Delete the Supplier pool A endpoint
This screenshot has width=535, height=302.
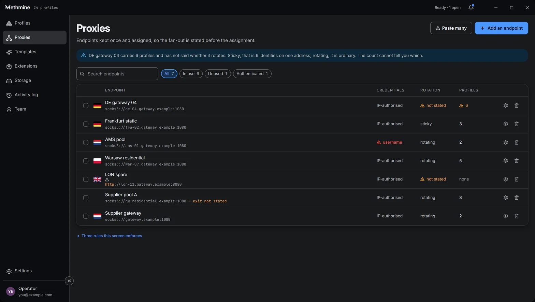point(517,198)
